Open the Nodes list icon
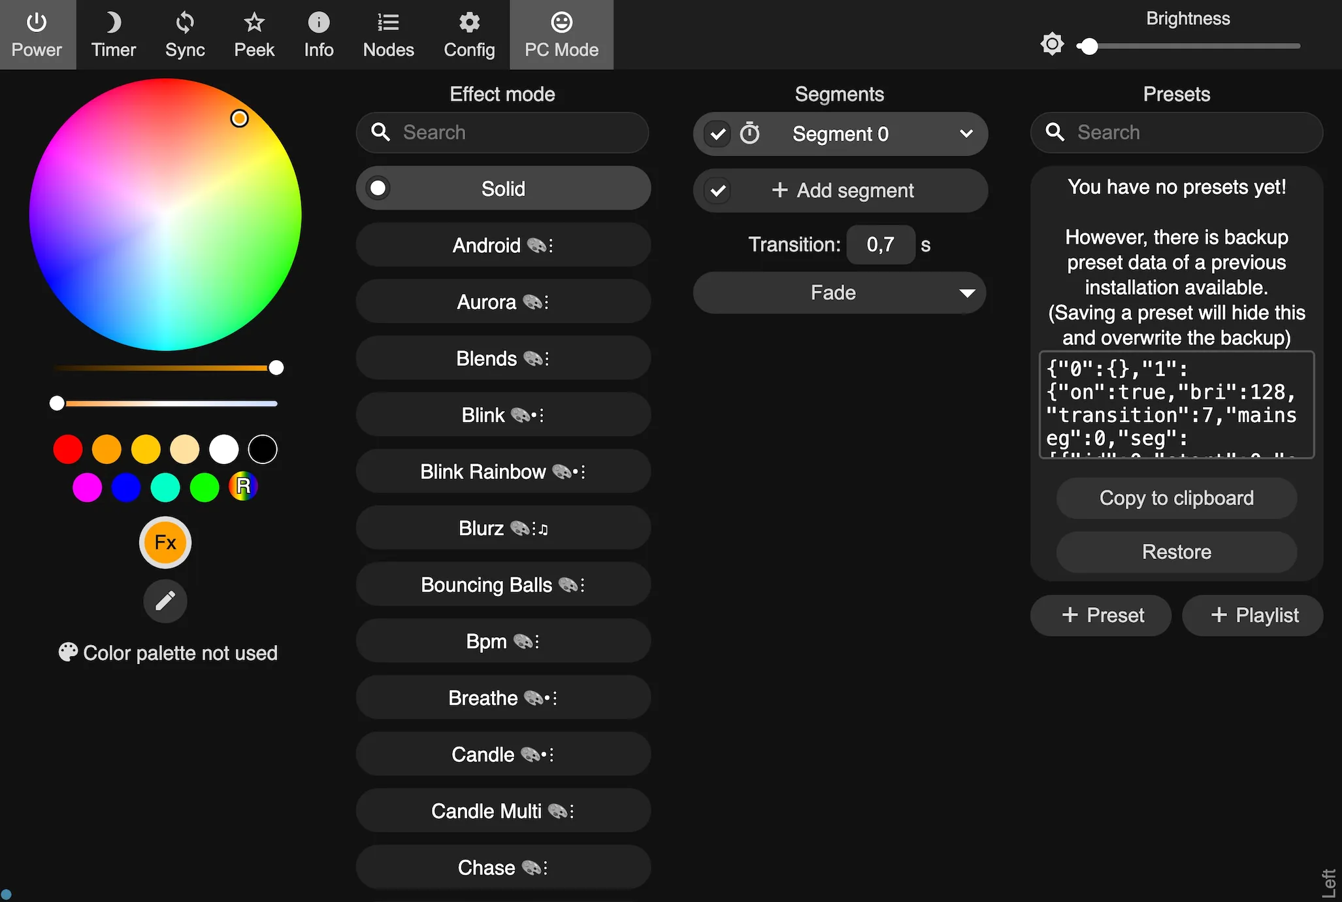This screenshot has width=1342, height=902. tap(388, 23)
